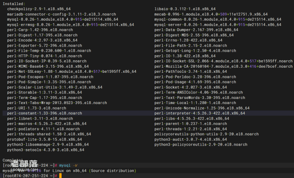Click perl-MIME-Base64-3.15-396.el8.x86_64
The image size is (294, 178).
coord(48,66)
